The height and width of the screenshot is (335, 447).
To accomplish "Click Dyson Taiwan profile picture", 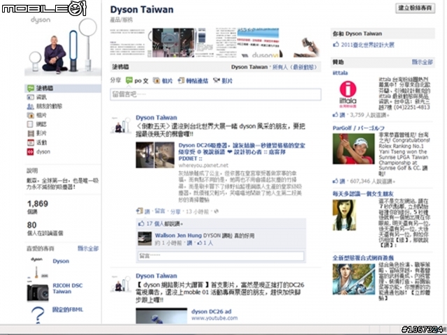I will pos(63,45).
